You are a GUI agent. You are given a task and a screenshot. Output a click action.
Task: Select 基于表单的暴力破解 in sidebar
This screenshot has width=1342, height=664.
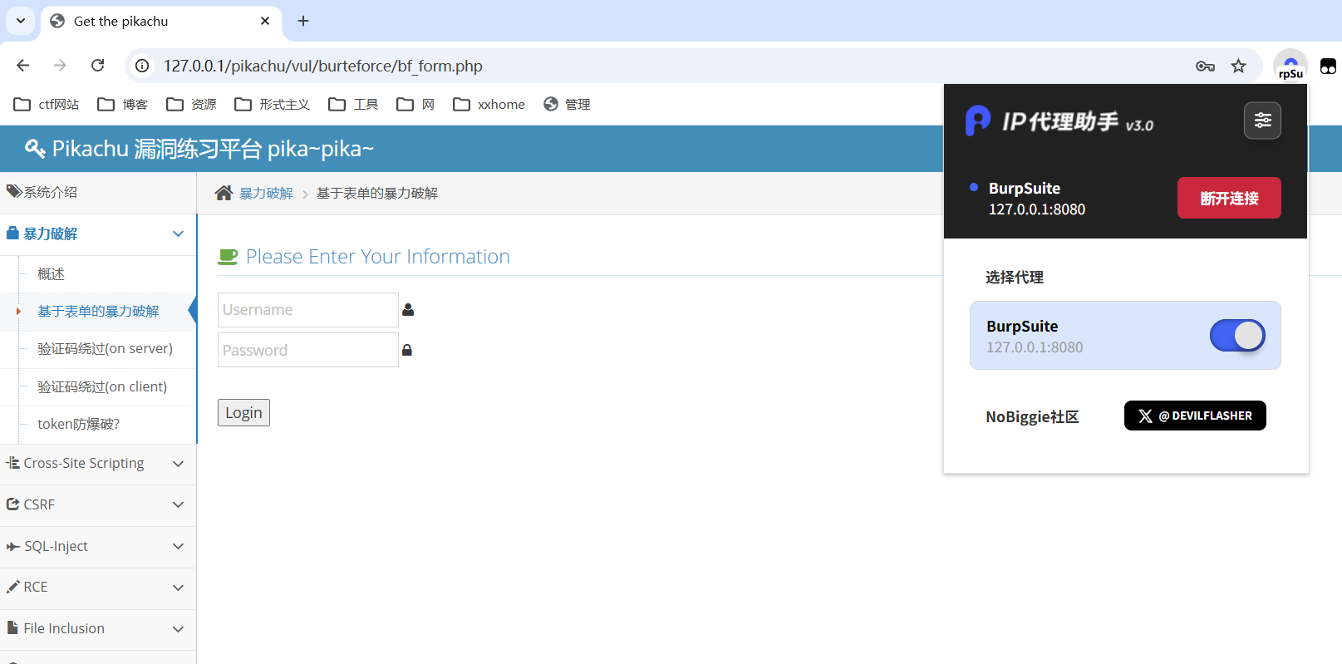98,311
